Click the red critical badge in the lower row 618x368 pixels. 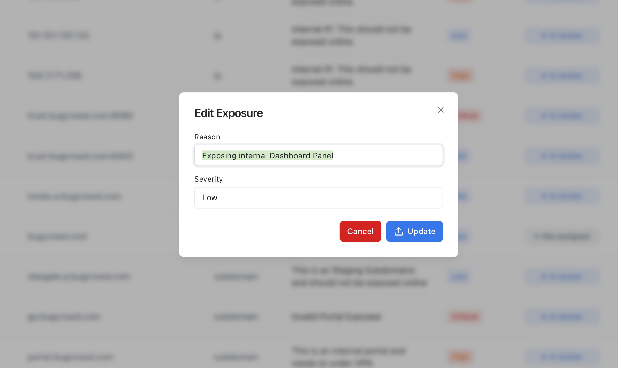click(x=464, y=316)
